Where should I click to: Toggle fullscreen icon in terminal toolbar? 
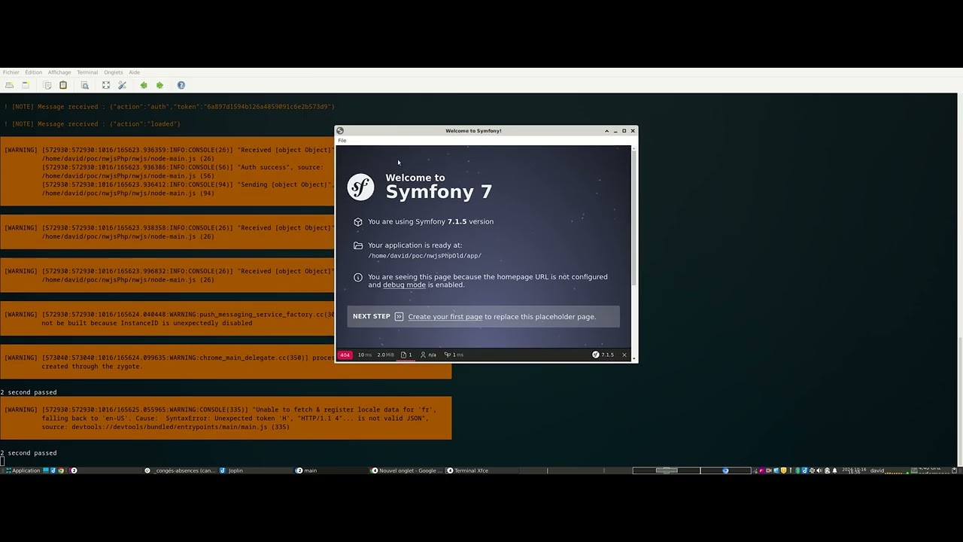pyautogui.click(x=106, y=85)
